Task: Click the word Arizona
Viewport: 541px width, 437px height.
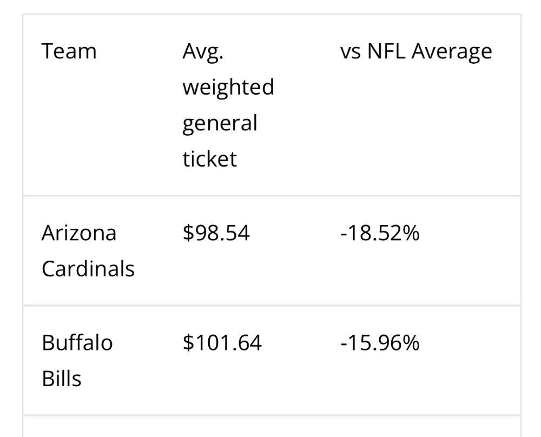Action: coord(79,233)
